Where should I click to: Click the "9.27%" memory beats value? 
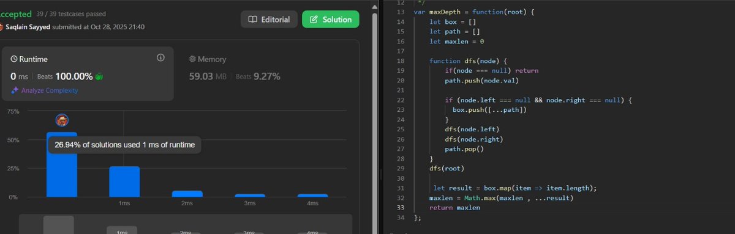267,76
